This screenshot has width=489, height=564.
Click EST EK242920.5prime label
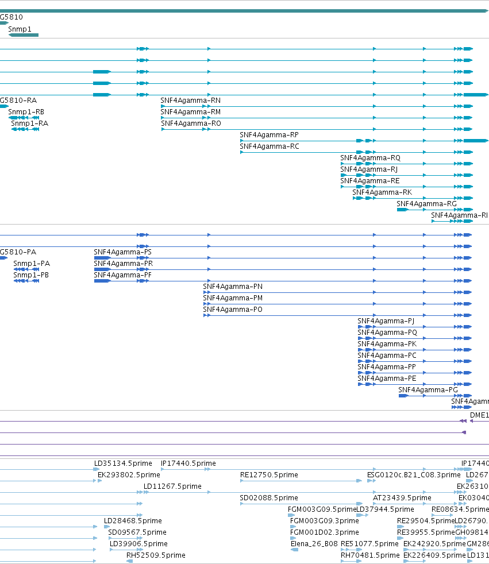click(x=434, y=544)
